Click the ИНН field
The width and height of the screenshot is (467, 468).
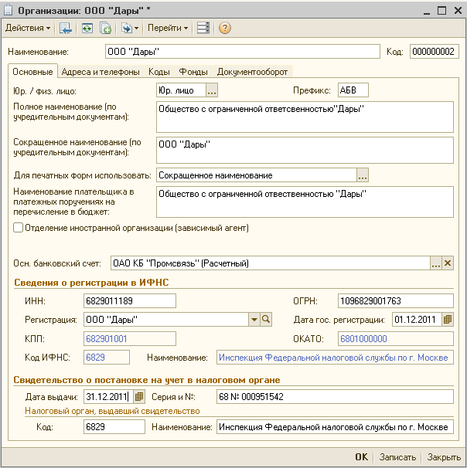coord(130,301)
